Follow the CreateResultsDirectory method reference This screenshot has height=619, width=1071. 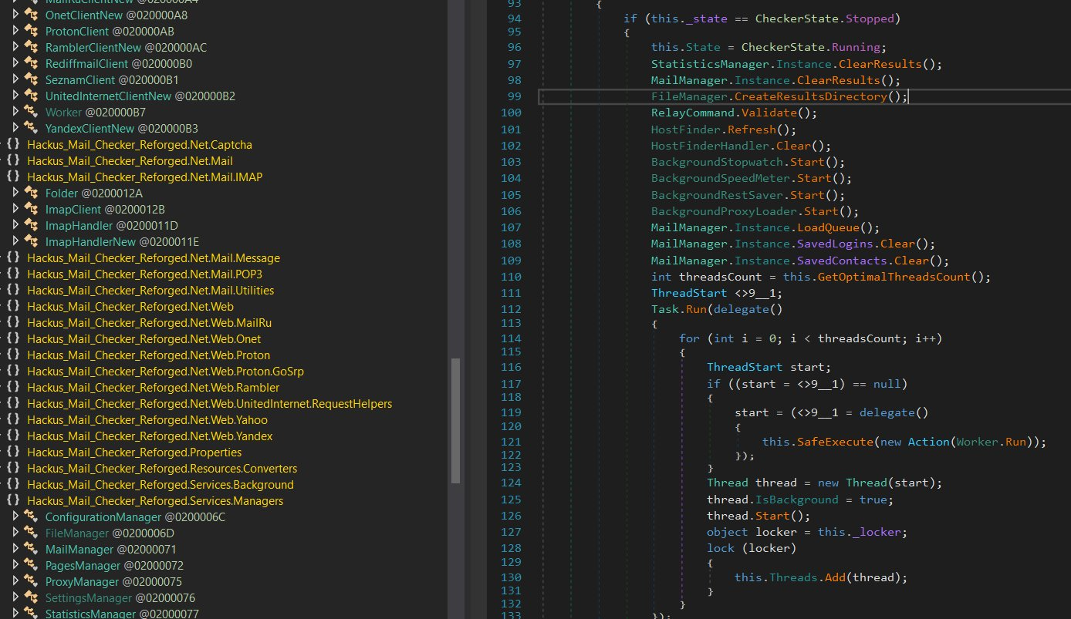pyautogui.click(x=810, y=96)
